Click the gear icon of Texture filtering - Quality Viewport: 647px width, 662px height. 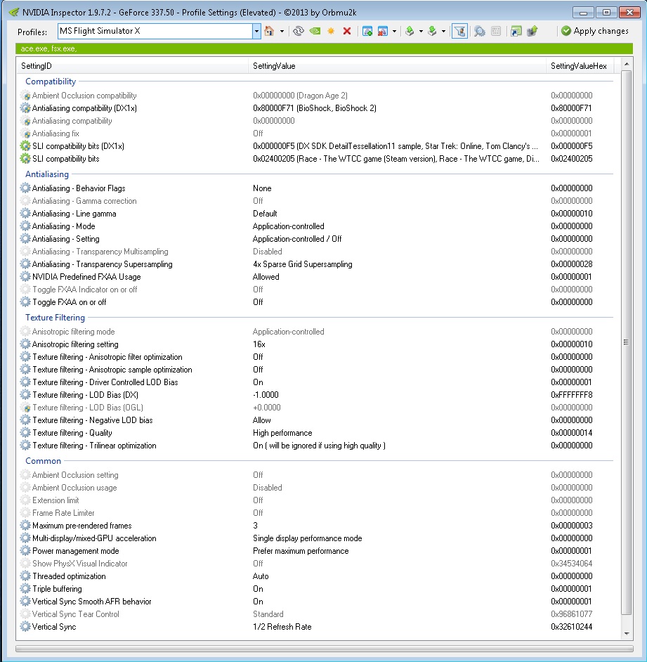[26, 433]
